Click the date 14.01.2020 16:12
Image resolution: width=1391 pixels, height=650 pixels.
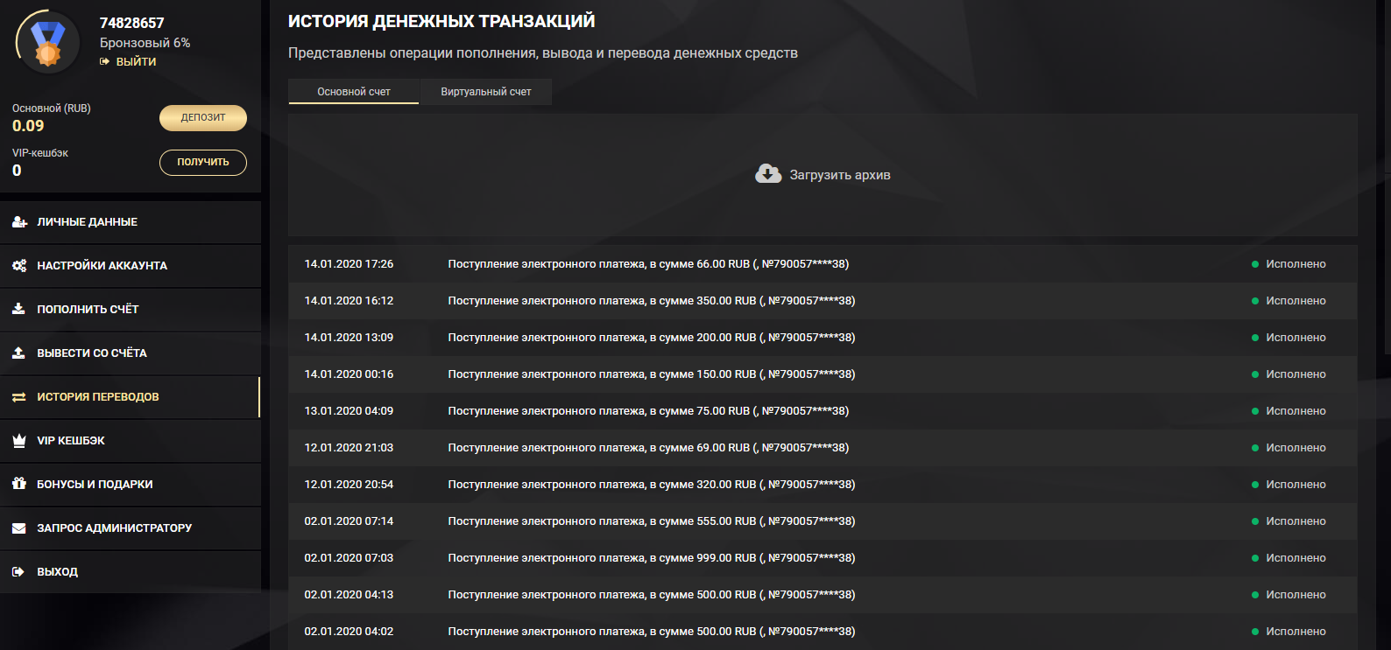[349, 301]
